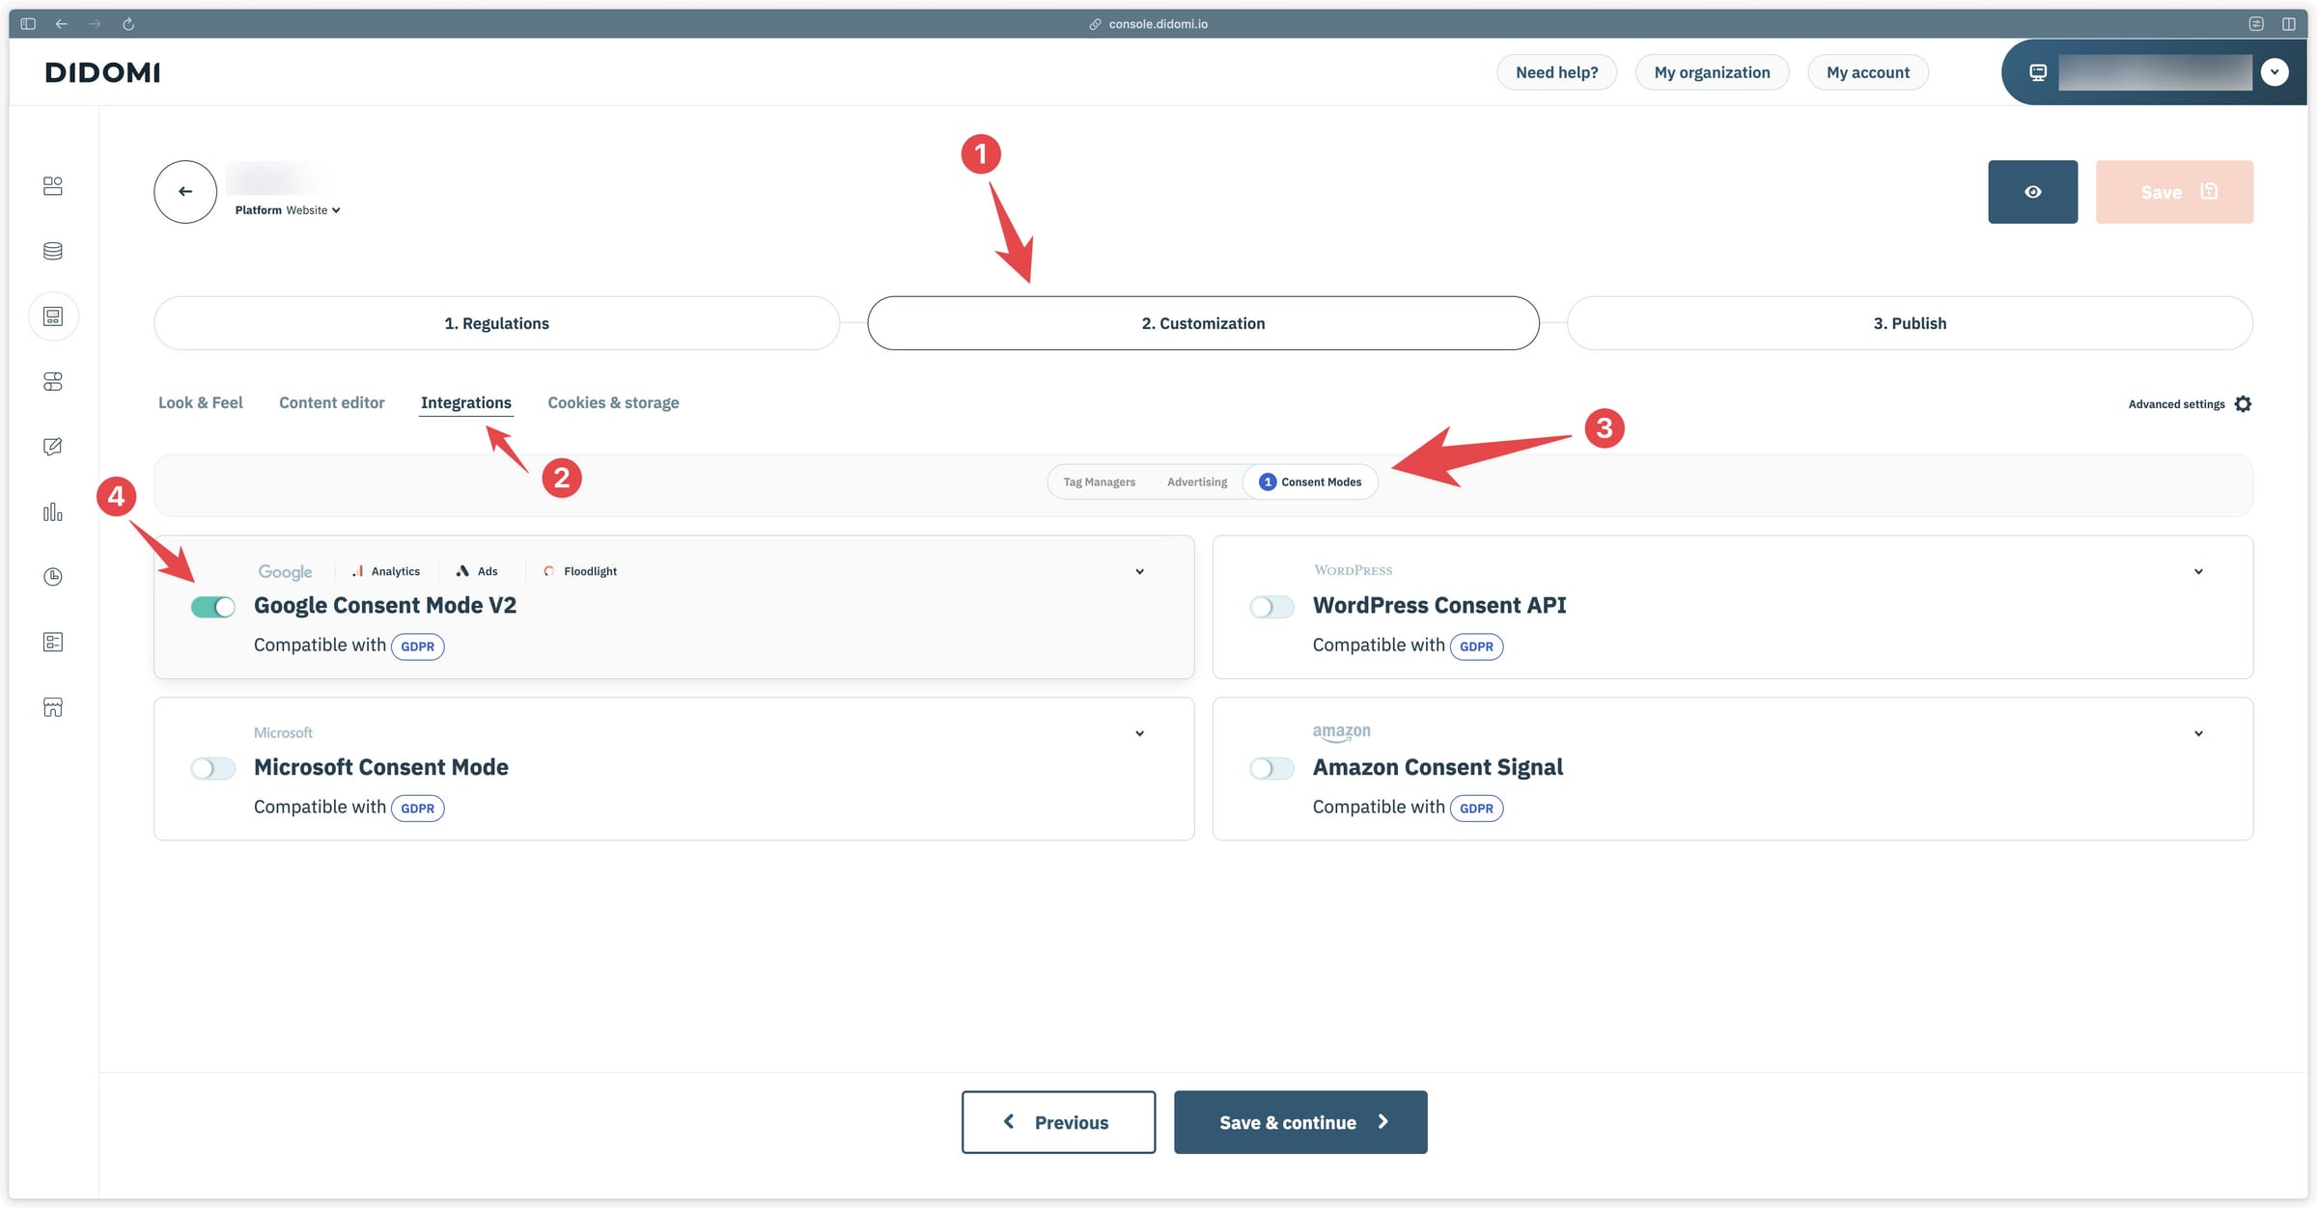Open My organization
The width and height of the screenshot is (2317, 1208).
pos(1712,72)
